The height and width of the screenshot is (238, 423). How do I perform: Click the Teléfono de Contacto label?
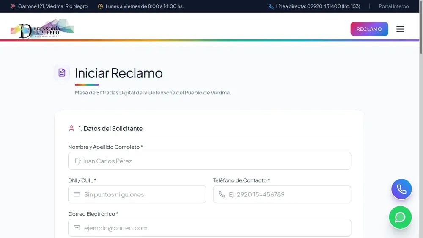[242, 180]
